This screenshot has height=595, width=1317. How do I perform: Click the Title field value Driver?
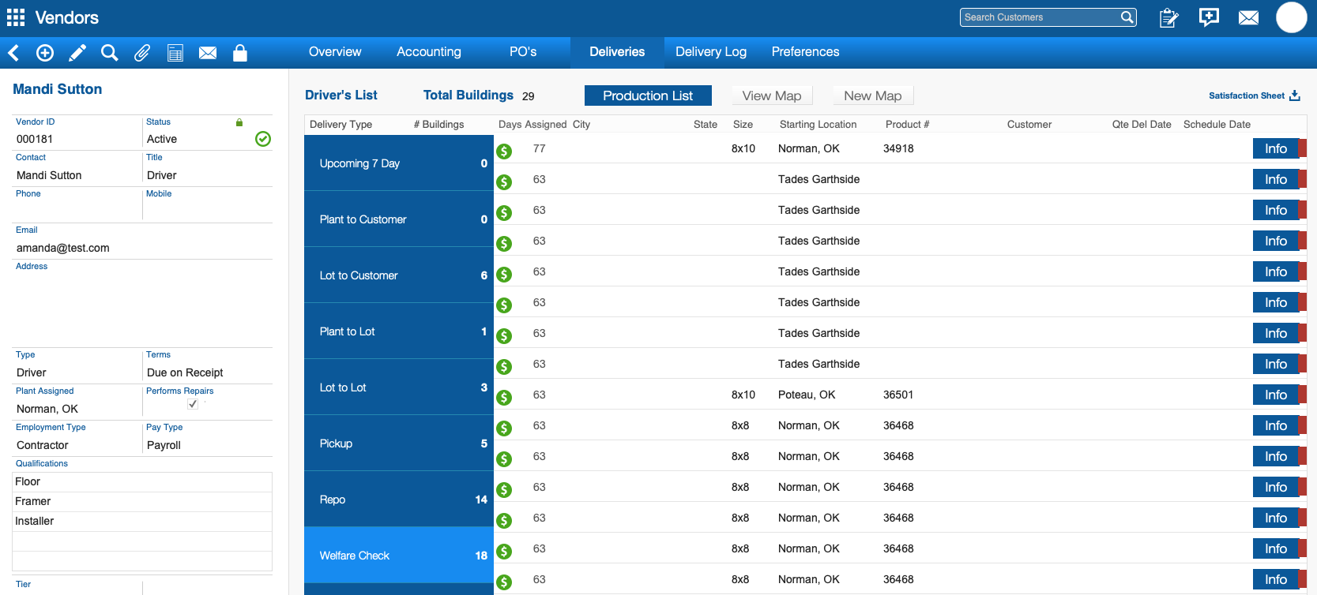(x=162, y=175)
